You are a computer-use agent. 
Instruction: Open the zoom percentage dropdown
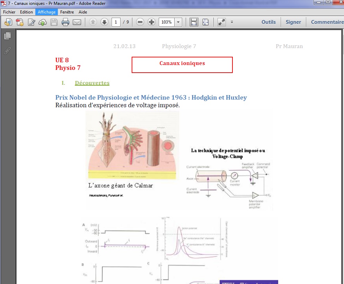click(178, 22)
